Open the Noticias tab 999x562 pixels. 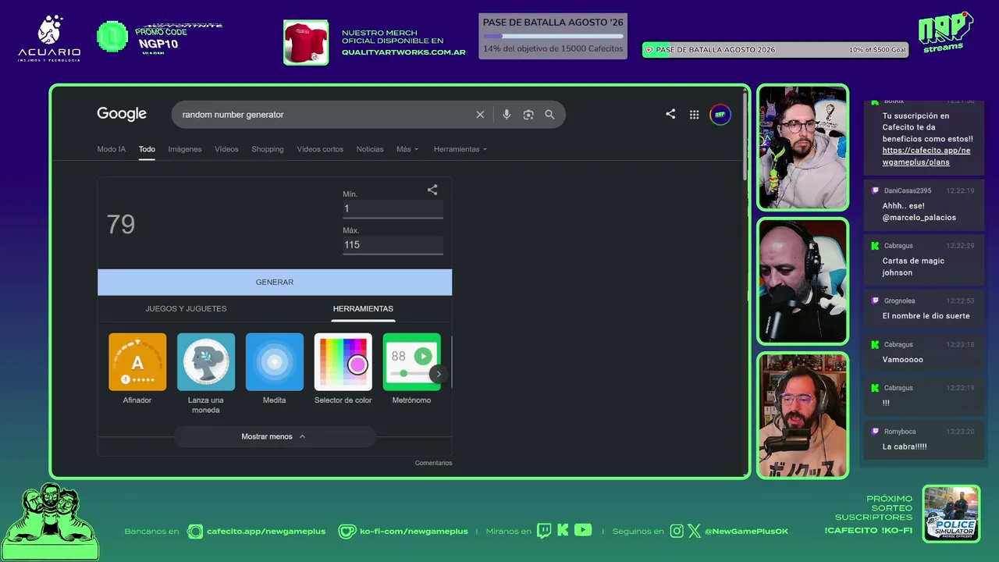tap(370, 149)
